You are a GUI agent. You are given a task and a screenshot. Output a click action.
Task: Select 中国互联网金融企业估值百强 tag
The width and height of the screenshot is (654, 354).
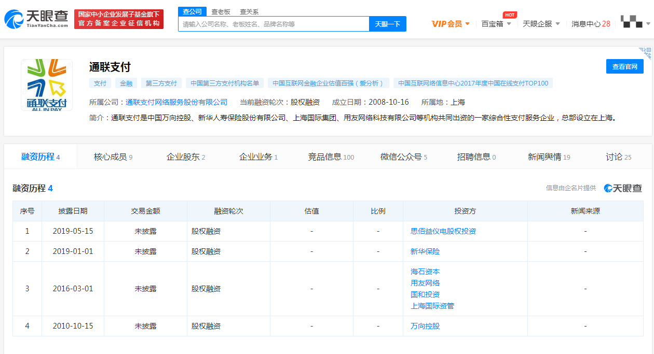coord(329,83)
